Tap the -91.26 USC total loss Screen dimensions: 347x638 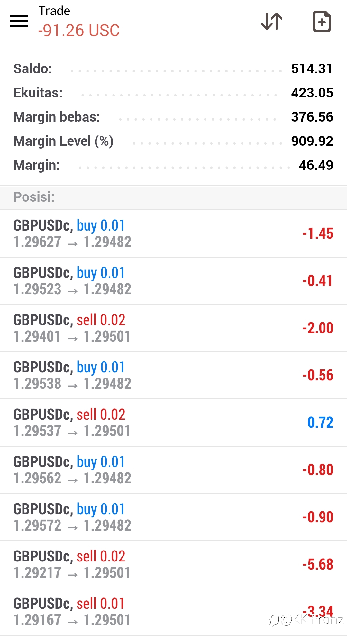[x=79, y=31]
